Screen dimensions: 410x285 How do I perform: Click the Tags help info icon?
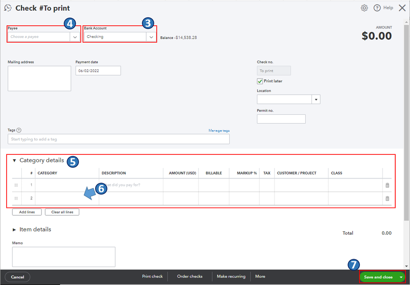[x=19, y=130]
